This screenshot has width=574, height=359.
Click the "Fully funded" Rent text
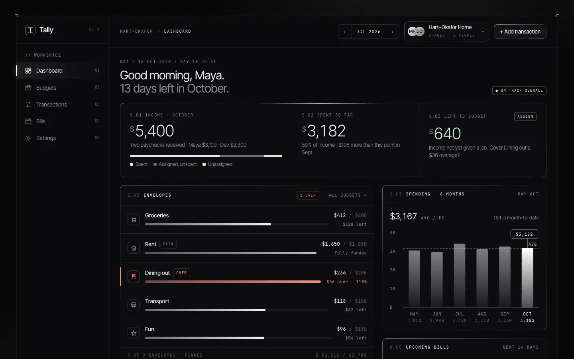pos(350,253)
